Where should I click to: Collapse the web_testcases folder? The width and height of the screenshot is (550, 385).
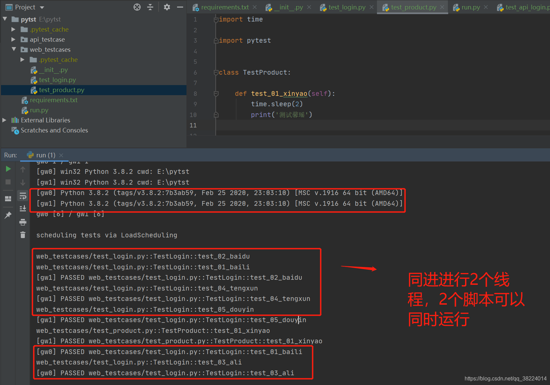14,49
